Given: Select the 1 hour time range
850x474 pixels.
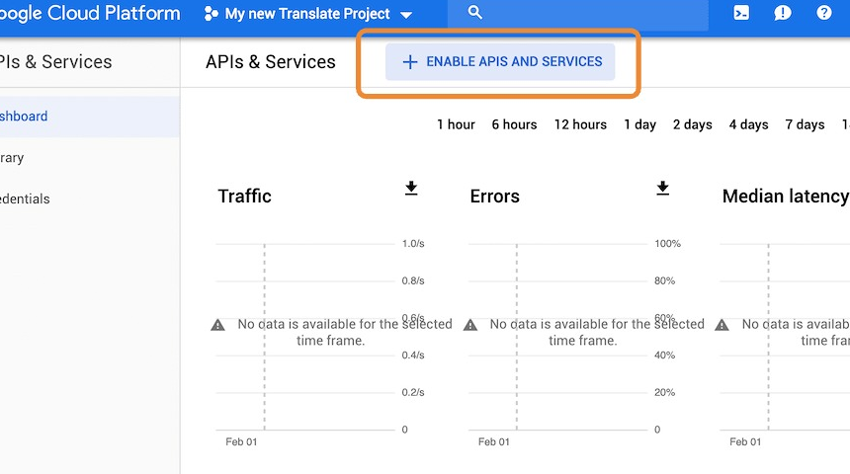Looking at the screenshot, I should pyautogui.click(x=456, y=124).
